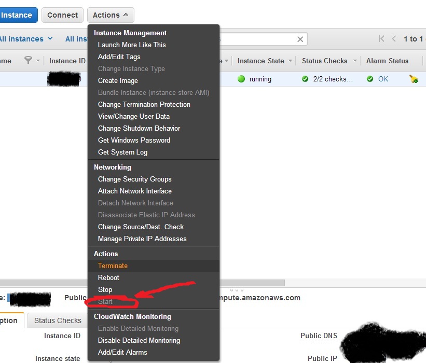Screen dimensions: 426x363
Task: Click the OK alarm status link
Action: coord(383,79)
